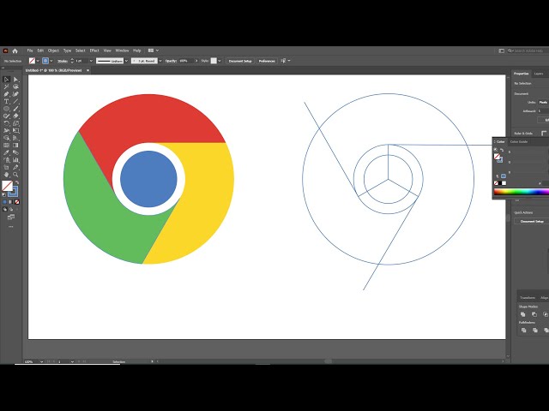Open the graphic Style dropdown
Screen dimensions: 549x411
[220, 61]
